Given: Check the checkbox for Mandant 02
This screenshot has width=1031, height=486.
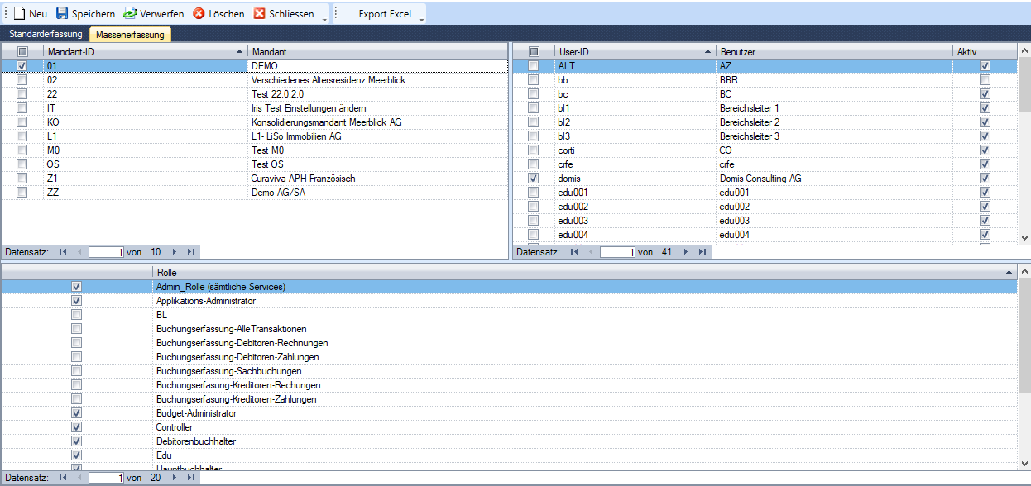Looking at the screenshot, I should 22,80.
